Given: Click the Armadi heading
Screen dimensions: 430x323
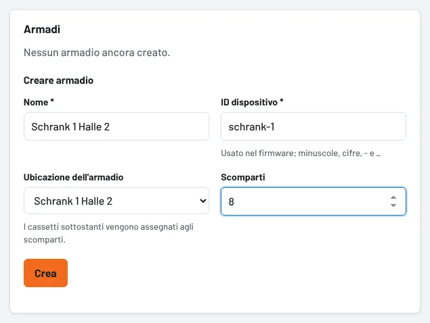Looking at the screenshot, I should pyautogui.click(x=42, y=29).
